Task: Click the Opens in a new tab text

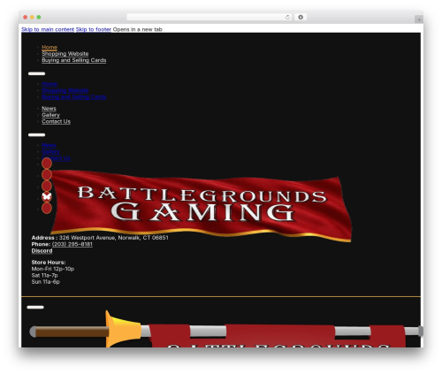Action: 137,29
